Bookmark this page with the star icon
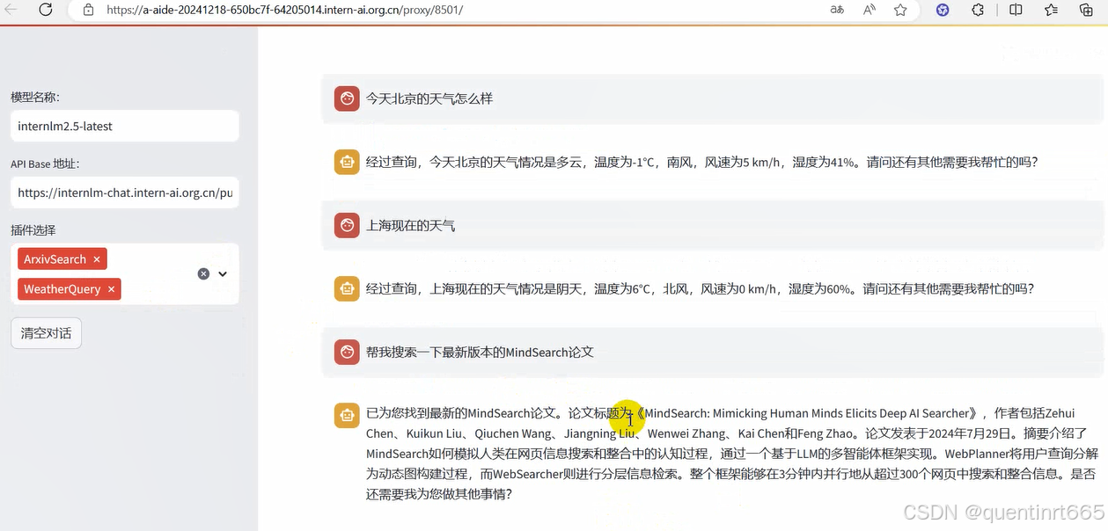This screenshot has width=1108, height=531. tap(900, 10)
